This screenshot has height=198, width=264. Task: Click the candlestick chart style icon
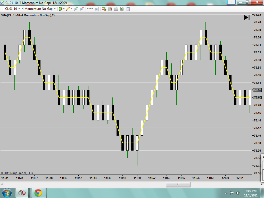60,9
